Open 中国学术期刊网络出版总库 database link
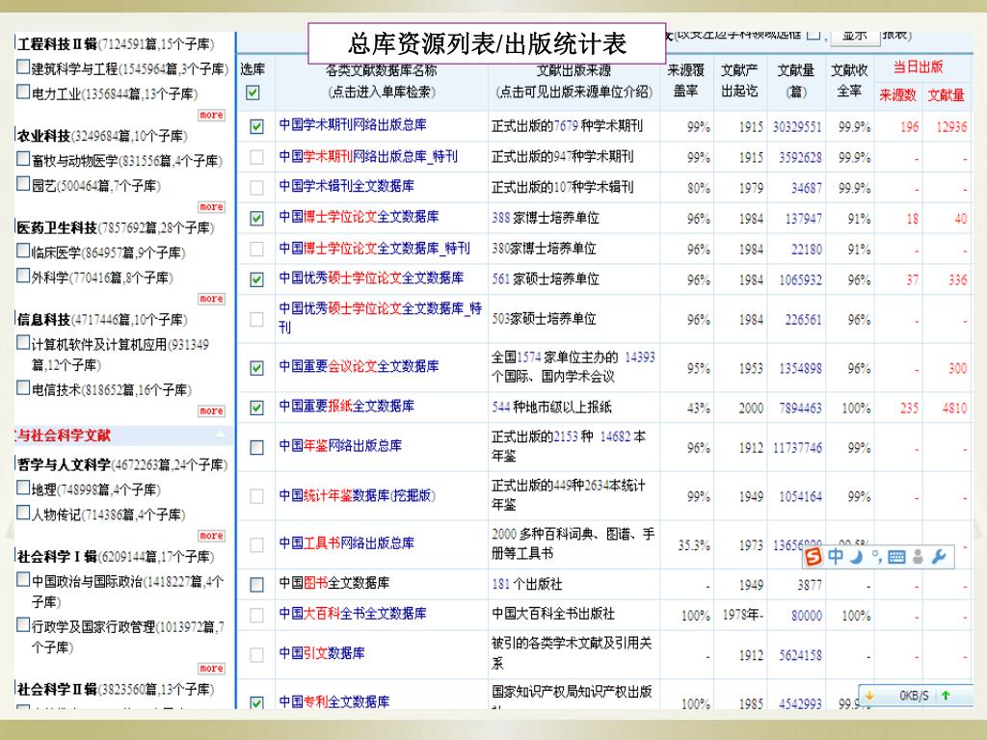This screenshot has width=987, height=740. [x=353, y=125]
